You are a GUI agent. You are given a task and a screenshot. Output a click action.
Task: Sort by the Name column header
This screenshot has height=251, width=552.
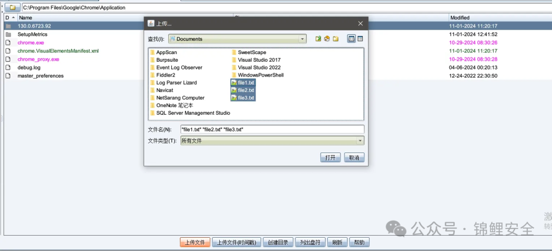pyautogui.click(x=125, y=17)
